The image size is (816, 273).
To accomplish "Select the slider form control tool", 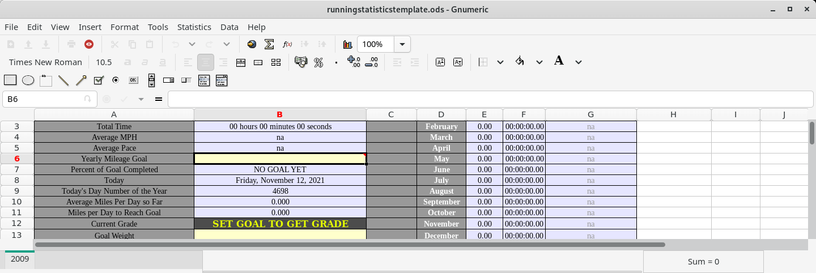I will pos(186,80).
